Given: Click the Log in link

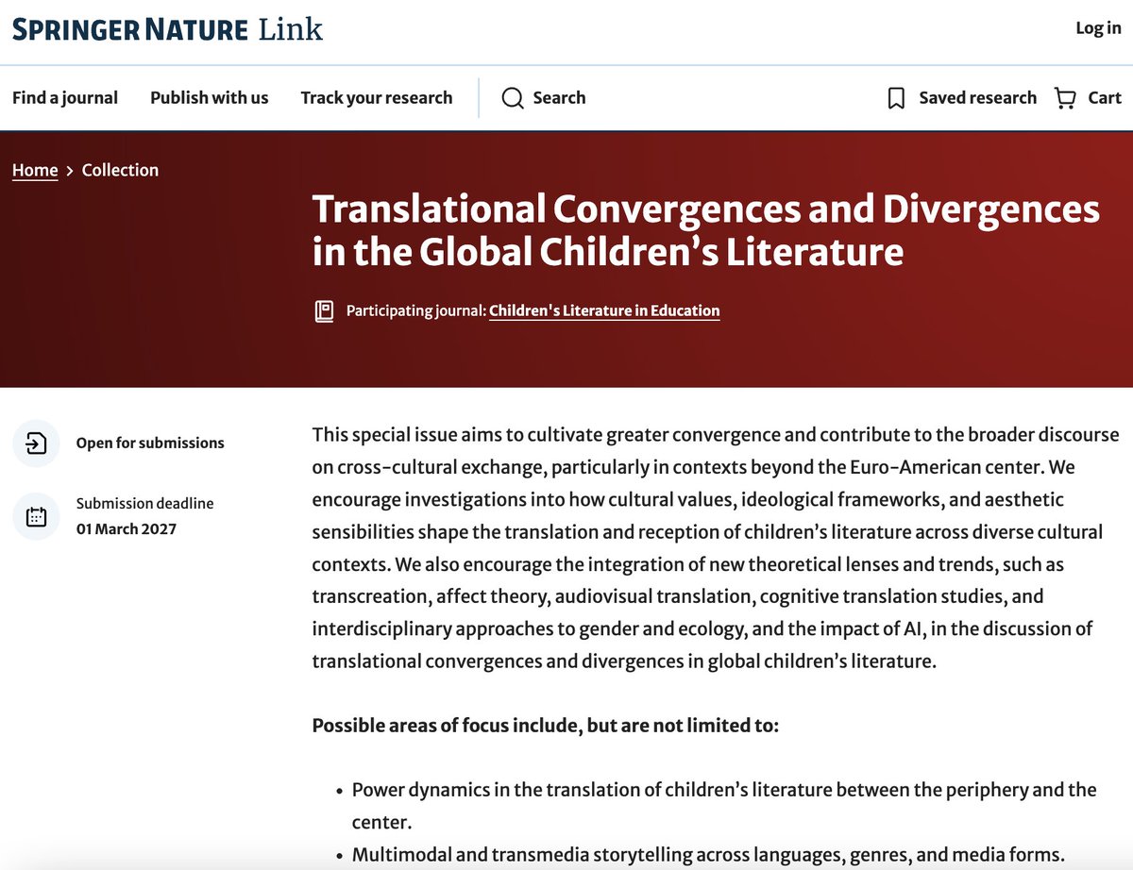Looking at the screenshot, I should [x=1096, y=28].
